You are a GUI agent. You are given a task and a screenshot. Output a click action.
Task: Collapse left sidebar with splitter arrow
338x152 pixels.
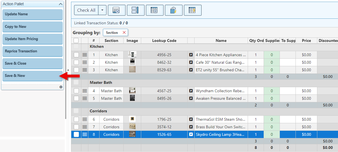[68, 70]
